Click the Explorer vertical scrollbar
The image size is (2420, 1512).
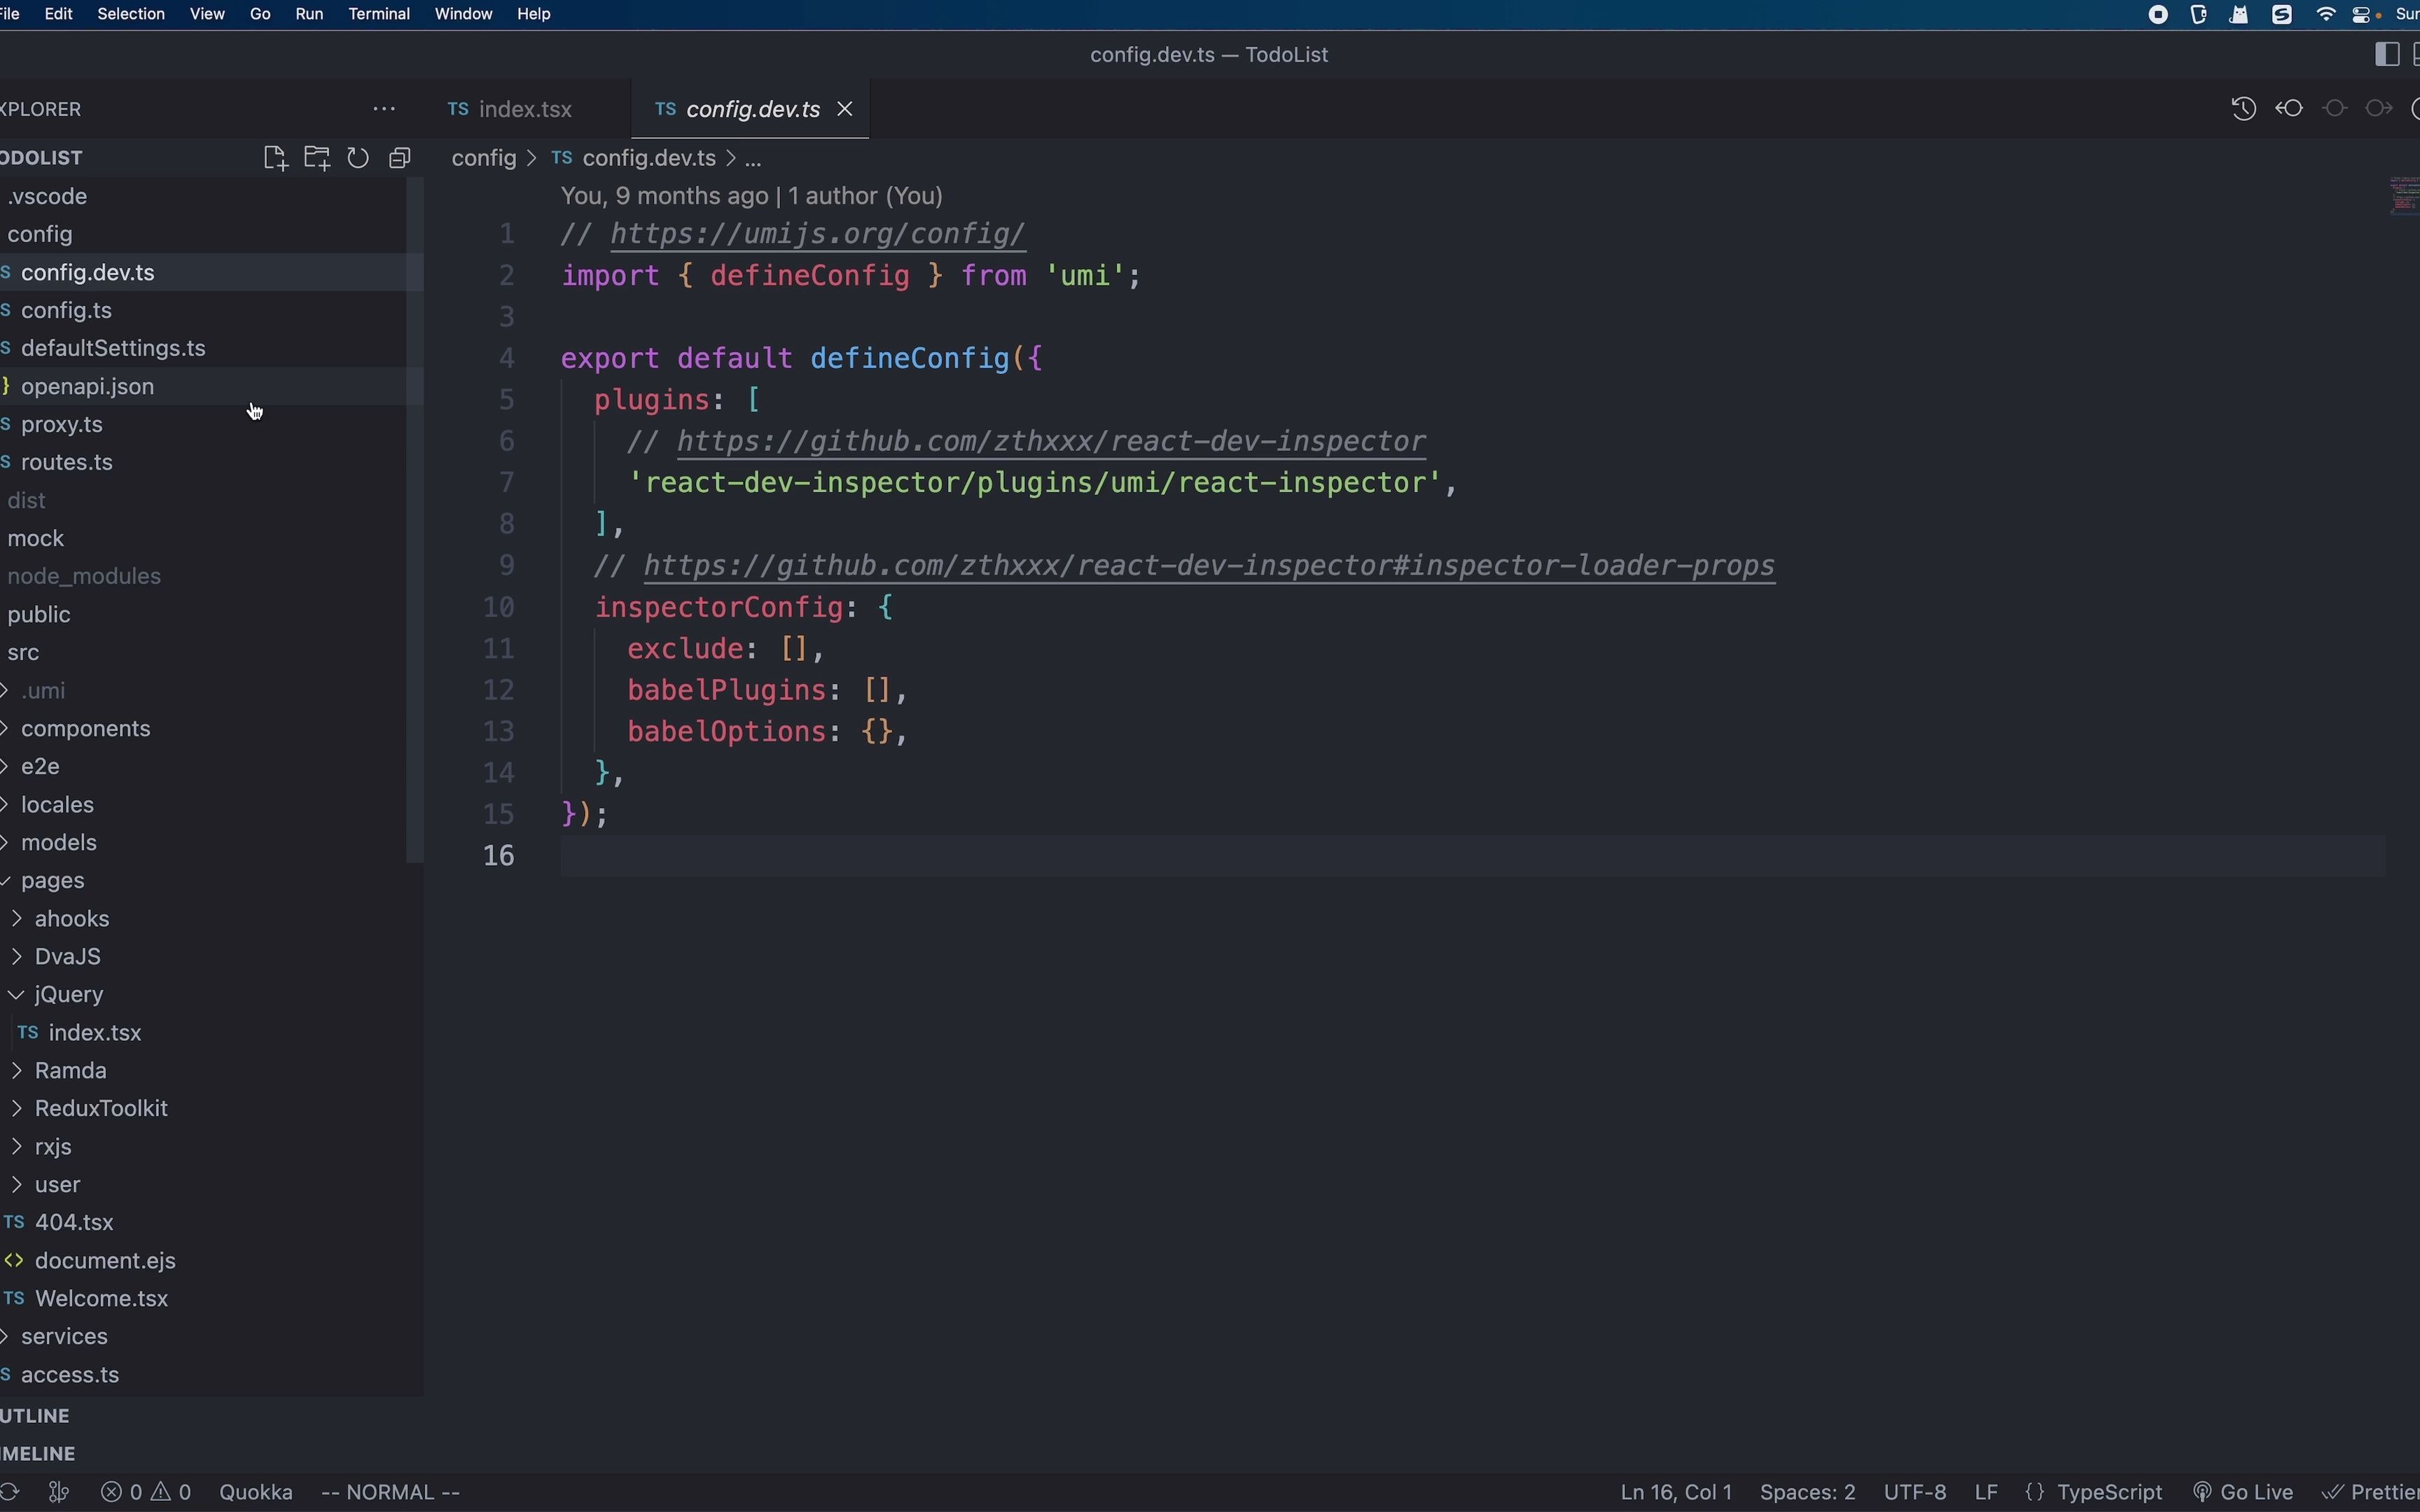click(x=415, y=520)
